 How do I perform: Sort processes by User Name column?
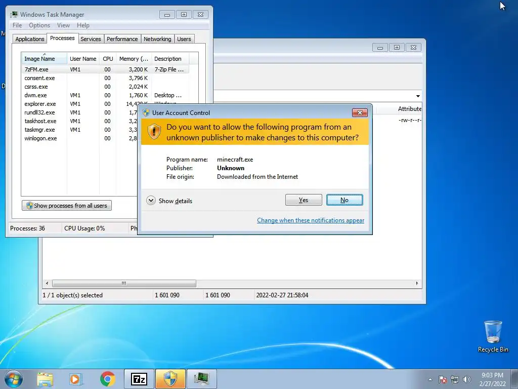[83, 59]
